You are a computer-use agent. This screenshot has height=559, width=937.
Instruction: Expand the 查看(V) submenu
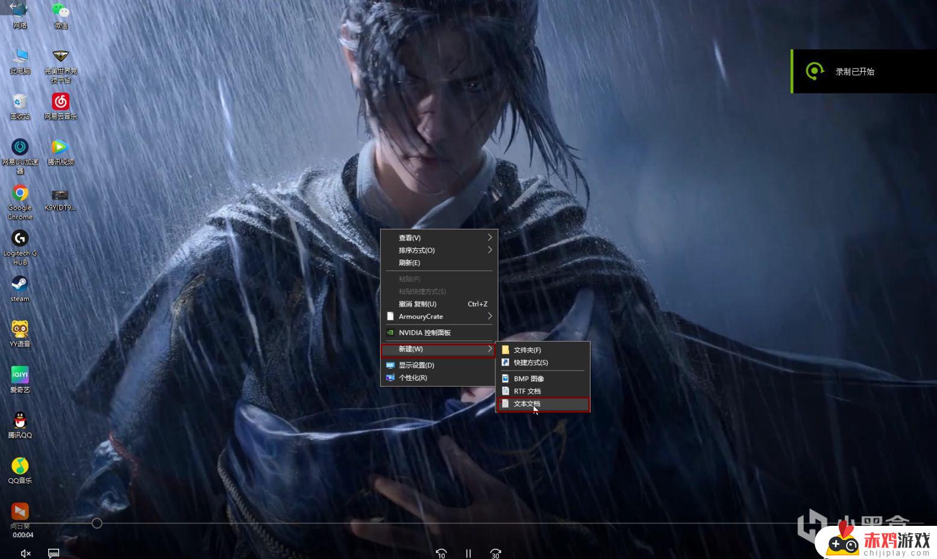coord(439,237)
